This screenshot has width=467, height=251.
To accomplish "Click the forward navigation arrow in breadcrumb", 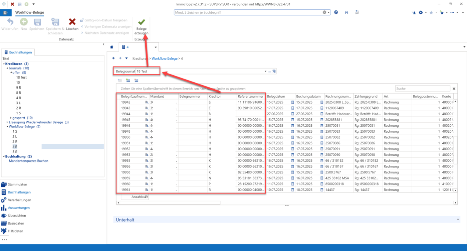I will click(120, 58).
